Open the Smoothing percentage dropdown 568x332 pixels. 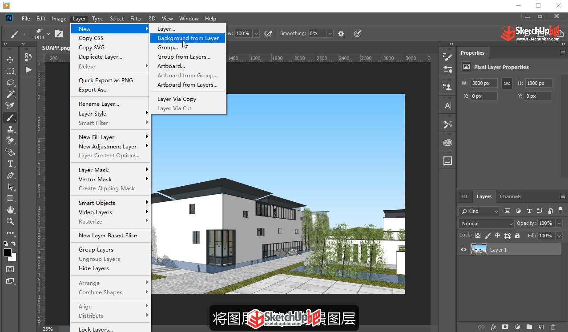330,34
